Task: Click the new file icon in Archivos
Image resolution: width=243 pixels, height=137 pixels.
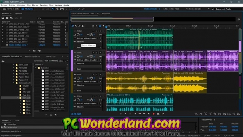Action: (x=11, y=18)
